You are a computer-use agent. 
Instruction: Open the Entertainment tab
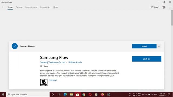tap(31, 7)
